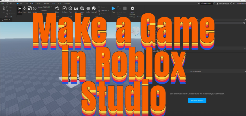Open the help question-mark icon
The image size is (246, 116).
231,3
